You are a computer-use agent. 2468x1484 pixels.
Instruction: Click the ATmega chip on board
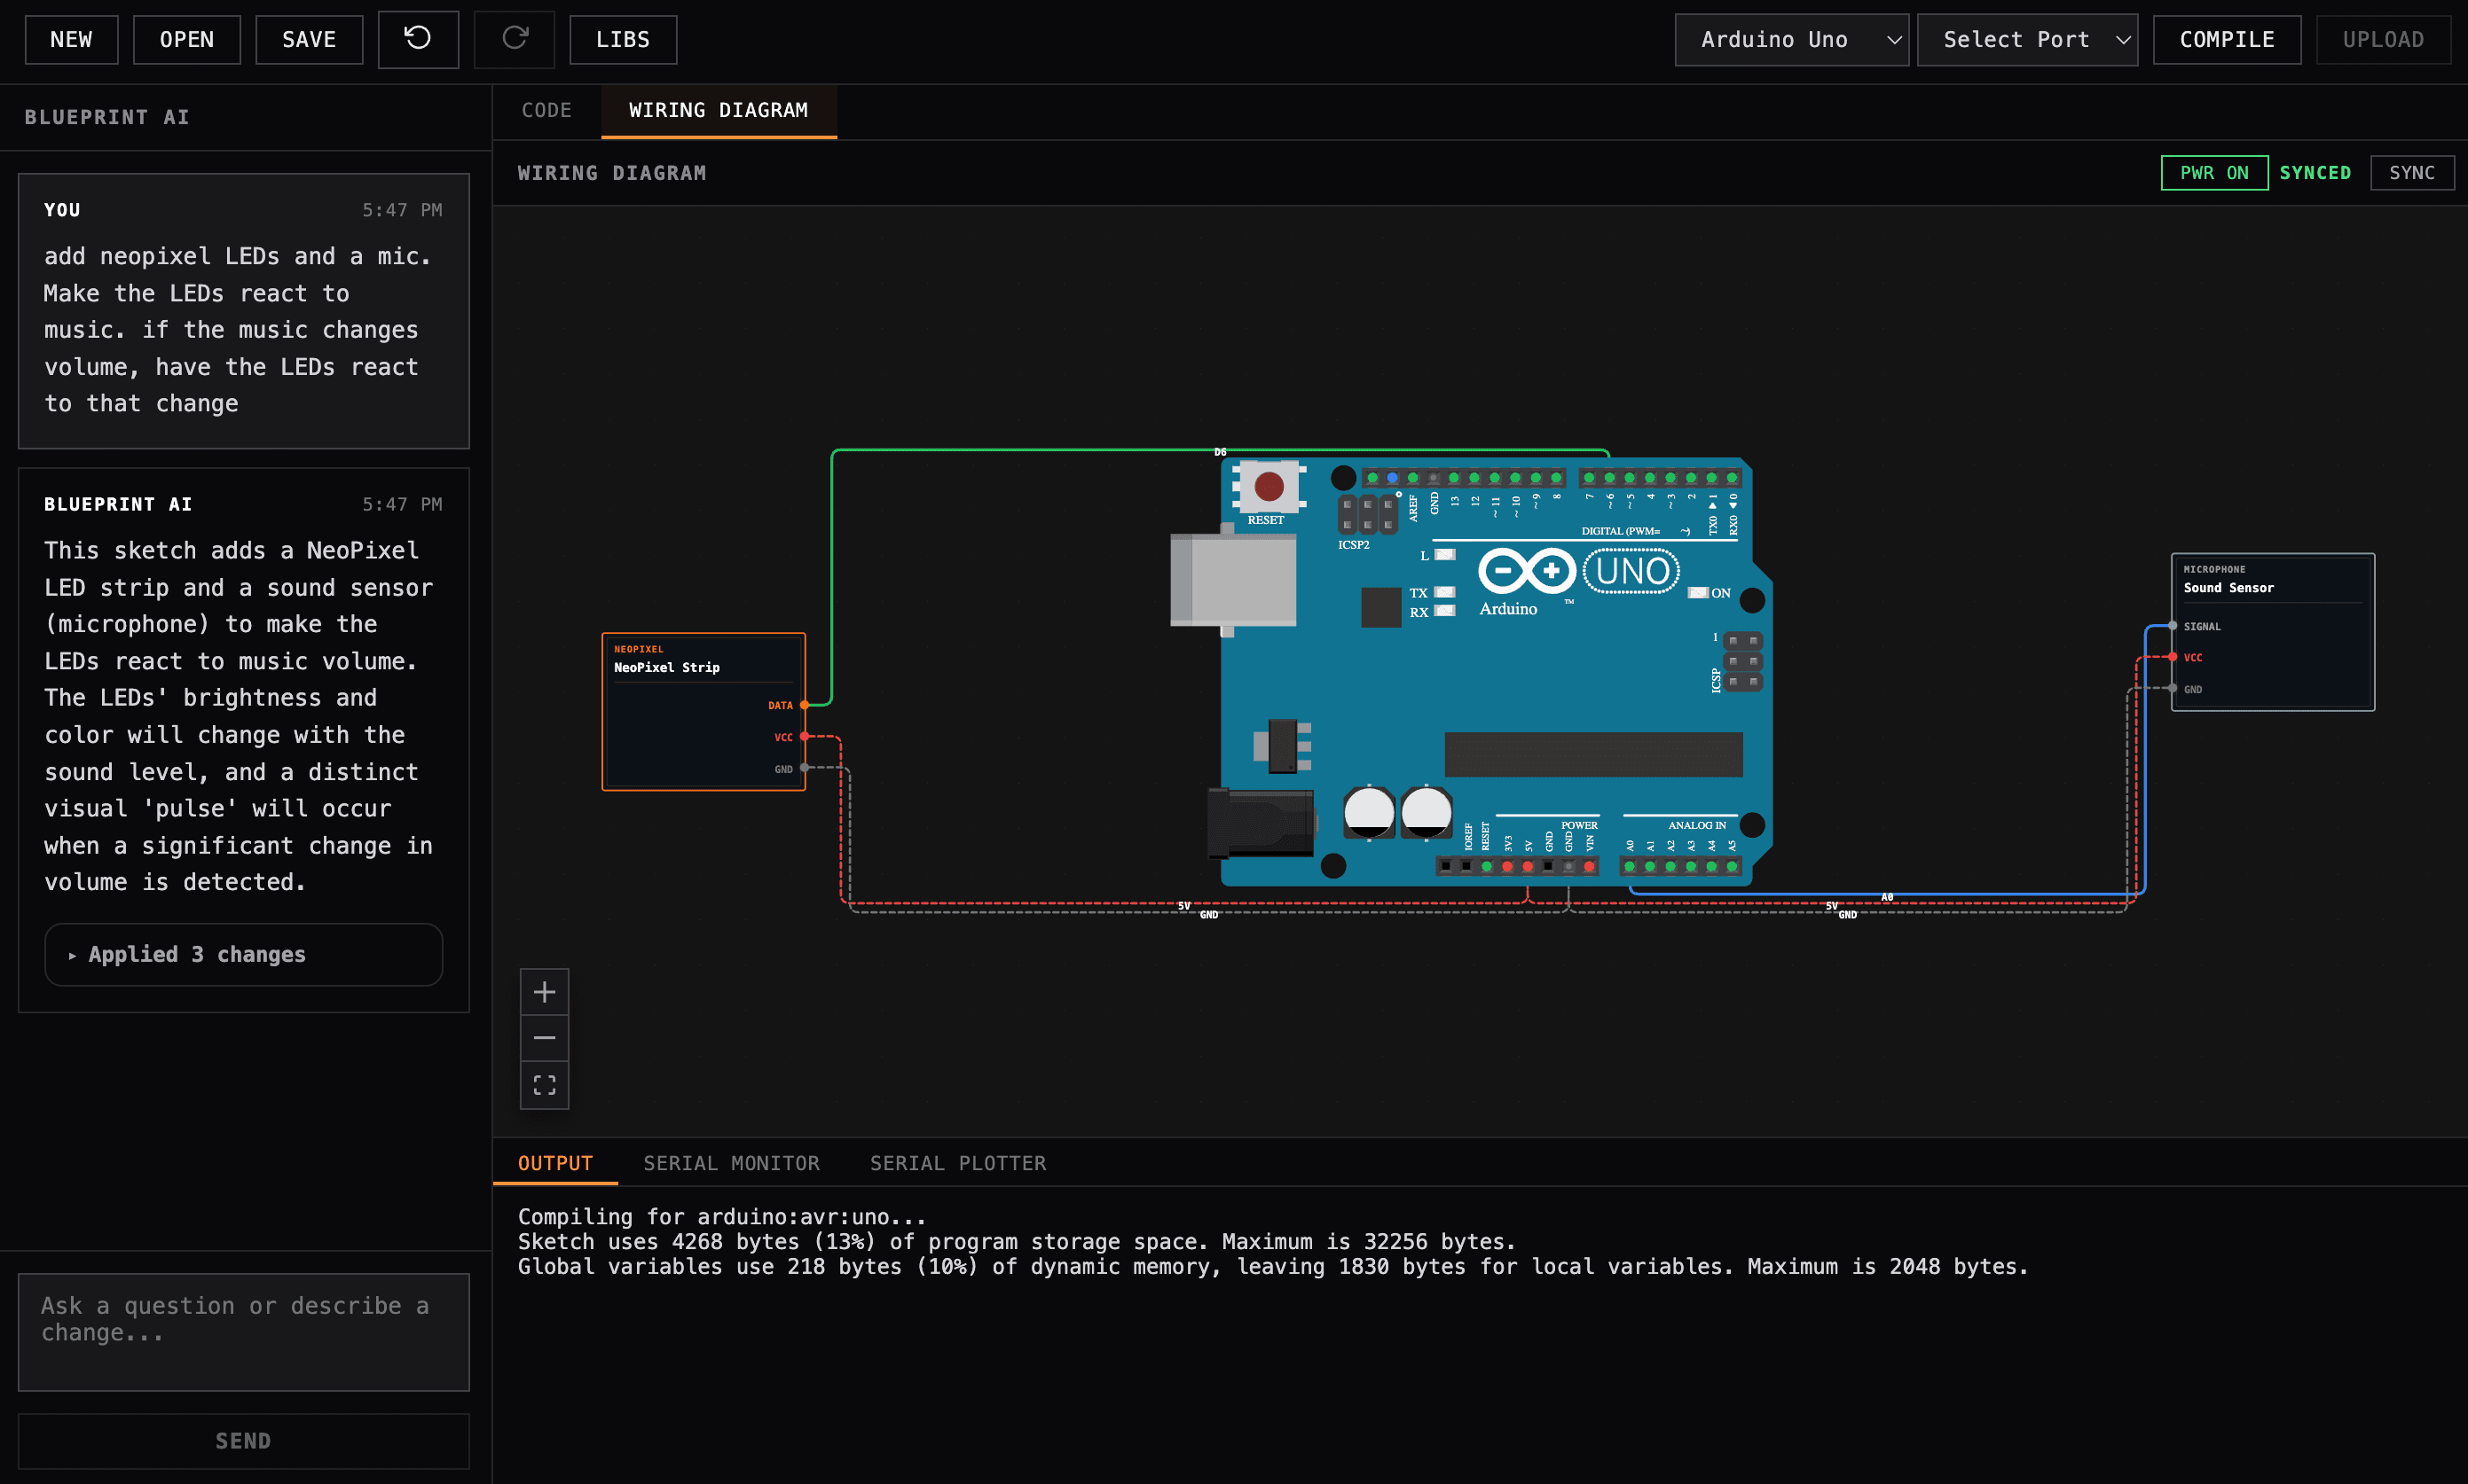1592,754
